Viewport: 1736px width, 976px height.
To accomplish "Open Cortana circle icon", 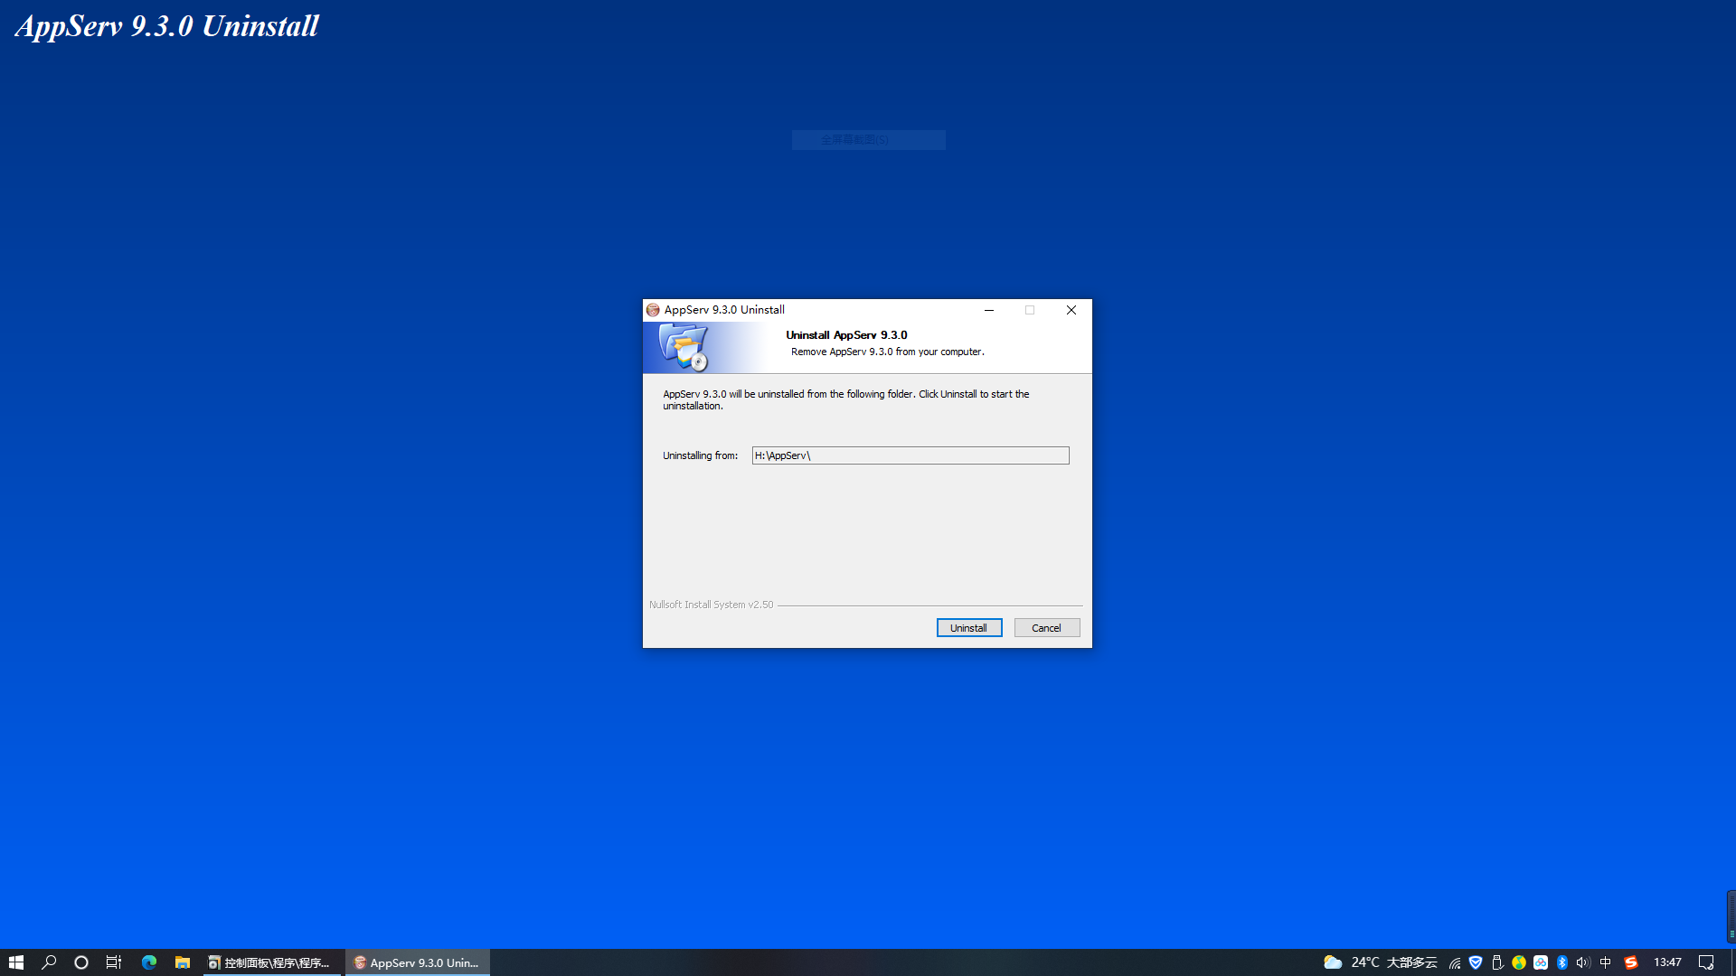I will 81,962.
